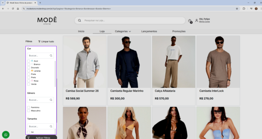Click Limpar tudo to clear filters
The width and height of the screenshot is (262, 139).
coord(46,41)
